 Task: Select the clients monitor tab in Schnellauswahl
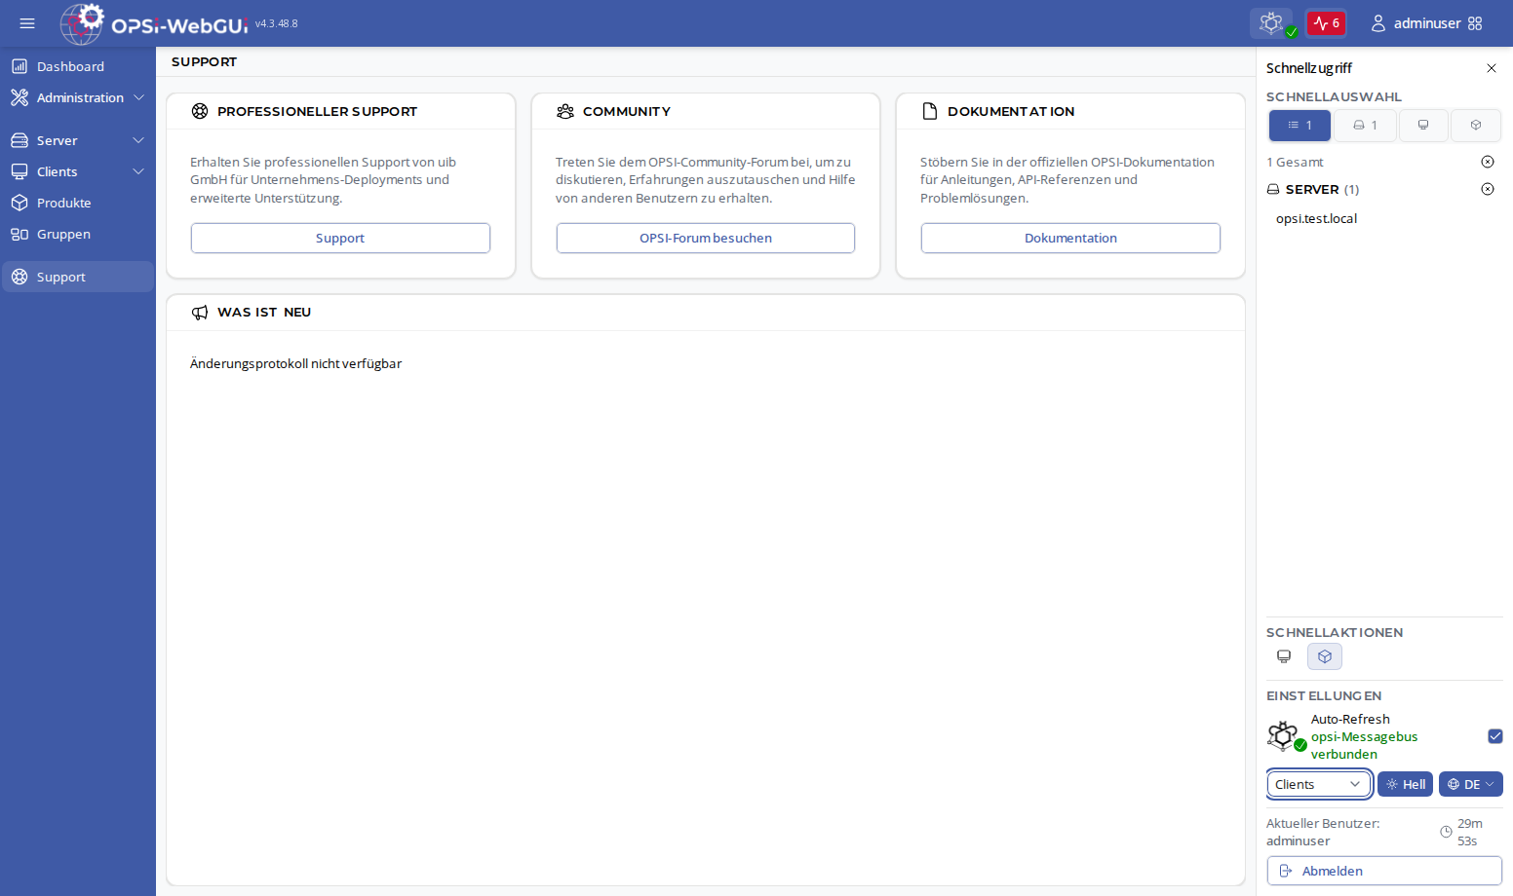click(1423, 125)
